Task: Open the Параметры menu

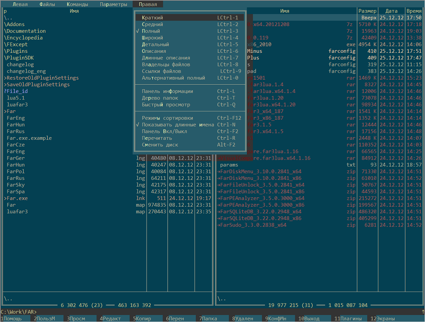Action: (113, 5)
